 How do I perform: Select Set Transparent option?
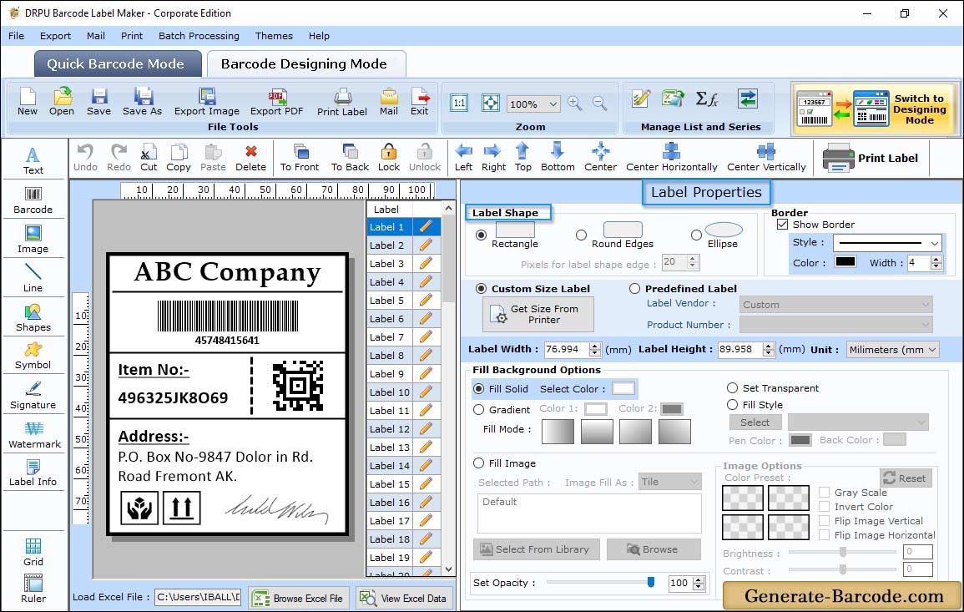tap(732, 388)
